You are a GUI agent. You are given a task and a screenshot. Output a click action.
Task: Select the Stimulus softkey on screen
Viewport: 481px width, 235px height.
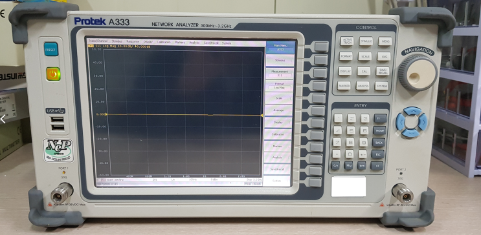click(x=280, y=61)
